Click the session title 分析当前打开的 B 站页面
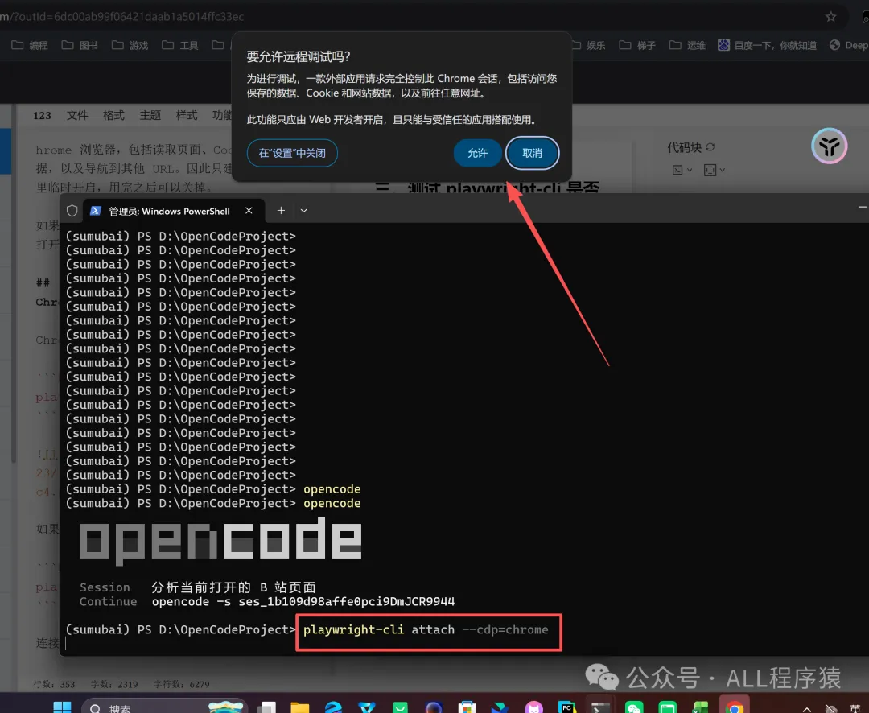 pos(233,587)
